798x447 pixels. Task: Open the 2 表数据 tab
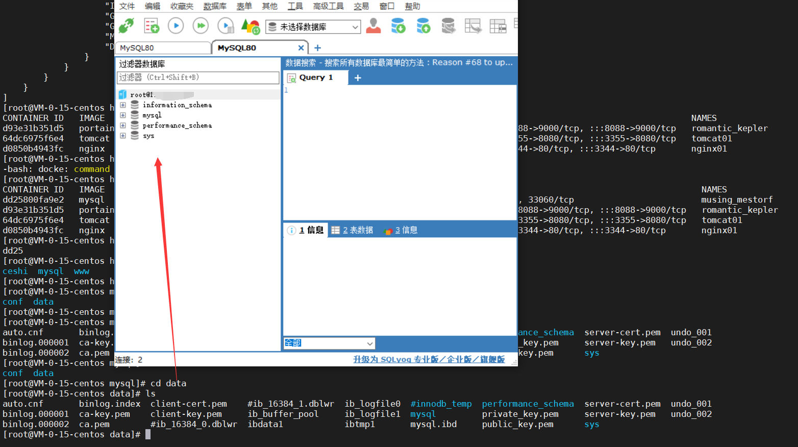pyautogui.click(x=353, y=230)
